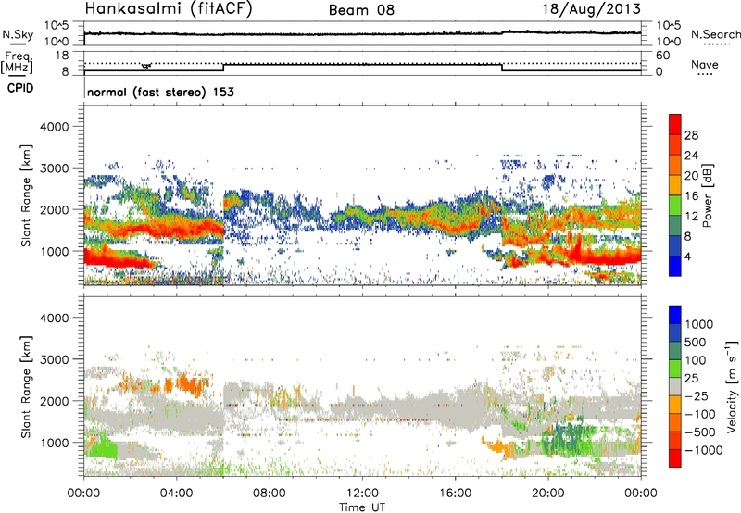
Task: Click the grey -25 to 25 velocity swatch
Action: 675,386
